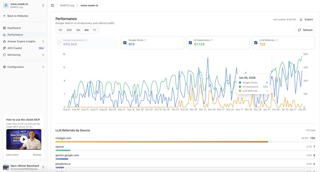
Task: Click the AEO Copilot wand icon
Action: [x=5, y=48]
